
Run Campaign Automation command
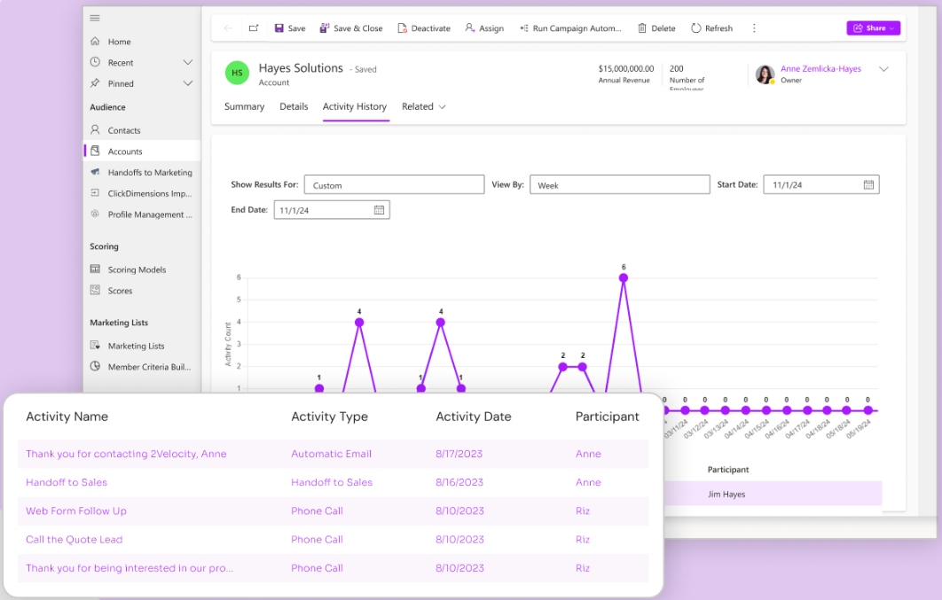pyautogui.click(x=570, y=28)
